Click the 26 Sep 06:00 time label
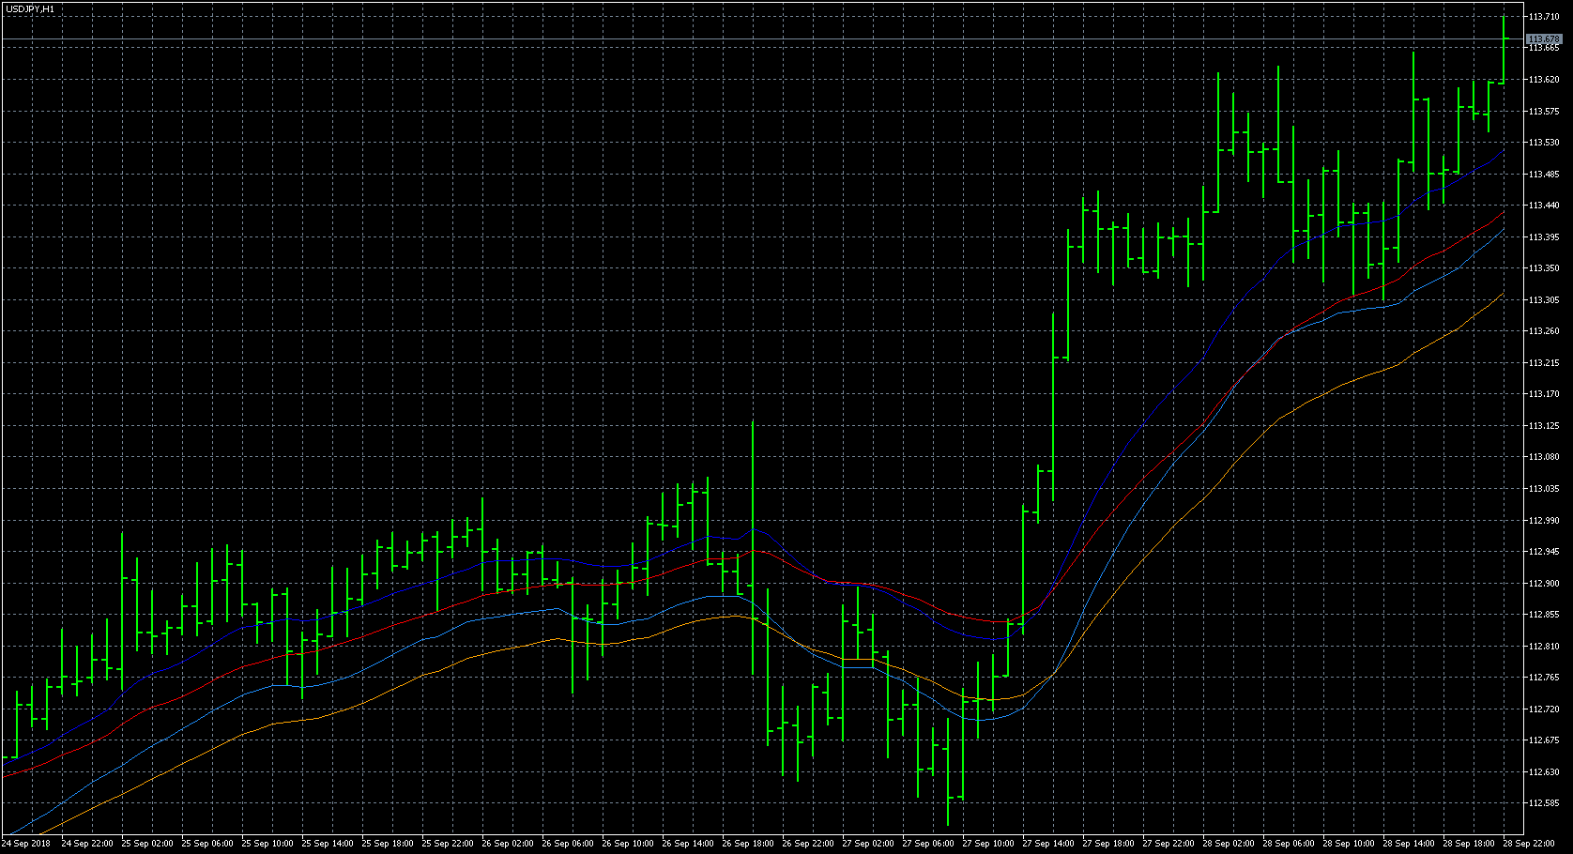This screenshot has width=1573, height=854. click(568, 844)
